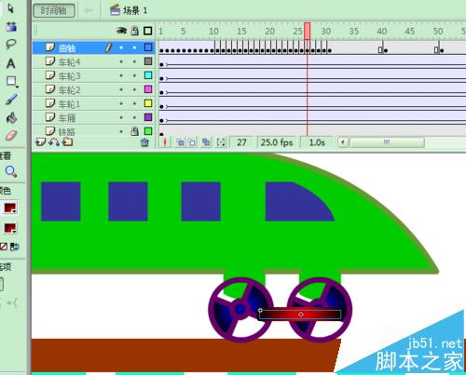This screenshot has height=375, width=466.
Task: Hide the 车轮4 layer visibility dot
Action: pyautogui.click(x=121, y=61)
